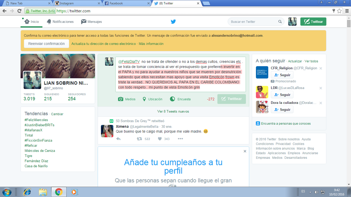Image resolution: width=351 pixels, height=197 pixels.
Task: Open Privacidad footer link
Action: click(x=283, y=144)
